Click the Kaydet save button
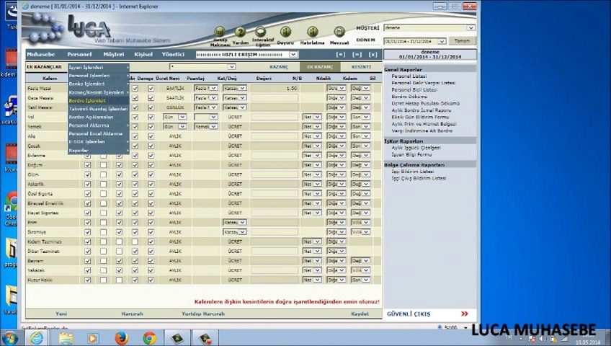Viewport: 611px width, 346px height. point(360,314)
